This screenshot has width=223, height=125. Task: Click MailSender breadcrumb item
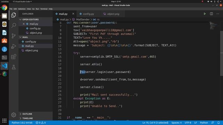tap(81, 19)
